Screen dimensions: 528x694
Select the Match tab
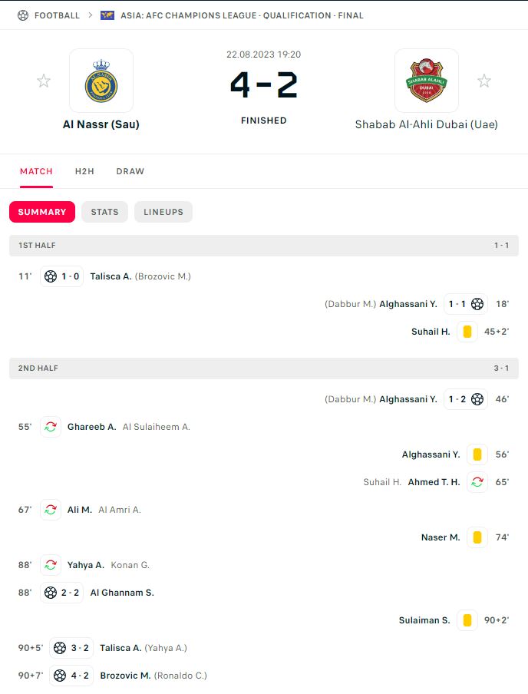[x=36, y=171]
